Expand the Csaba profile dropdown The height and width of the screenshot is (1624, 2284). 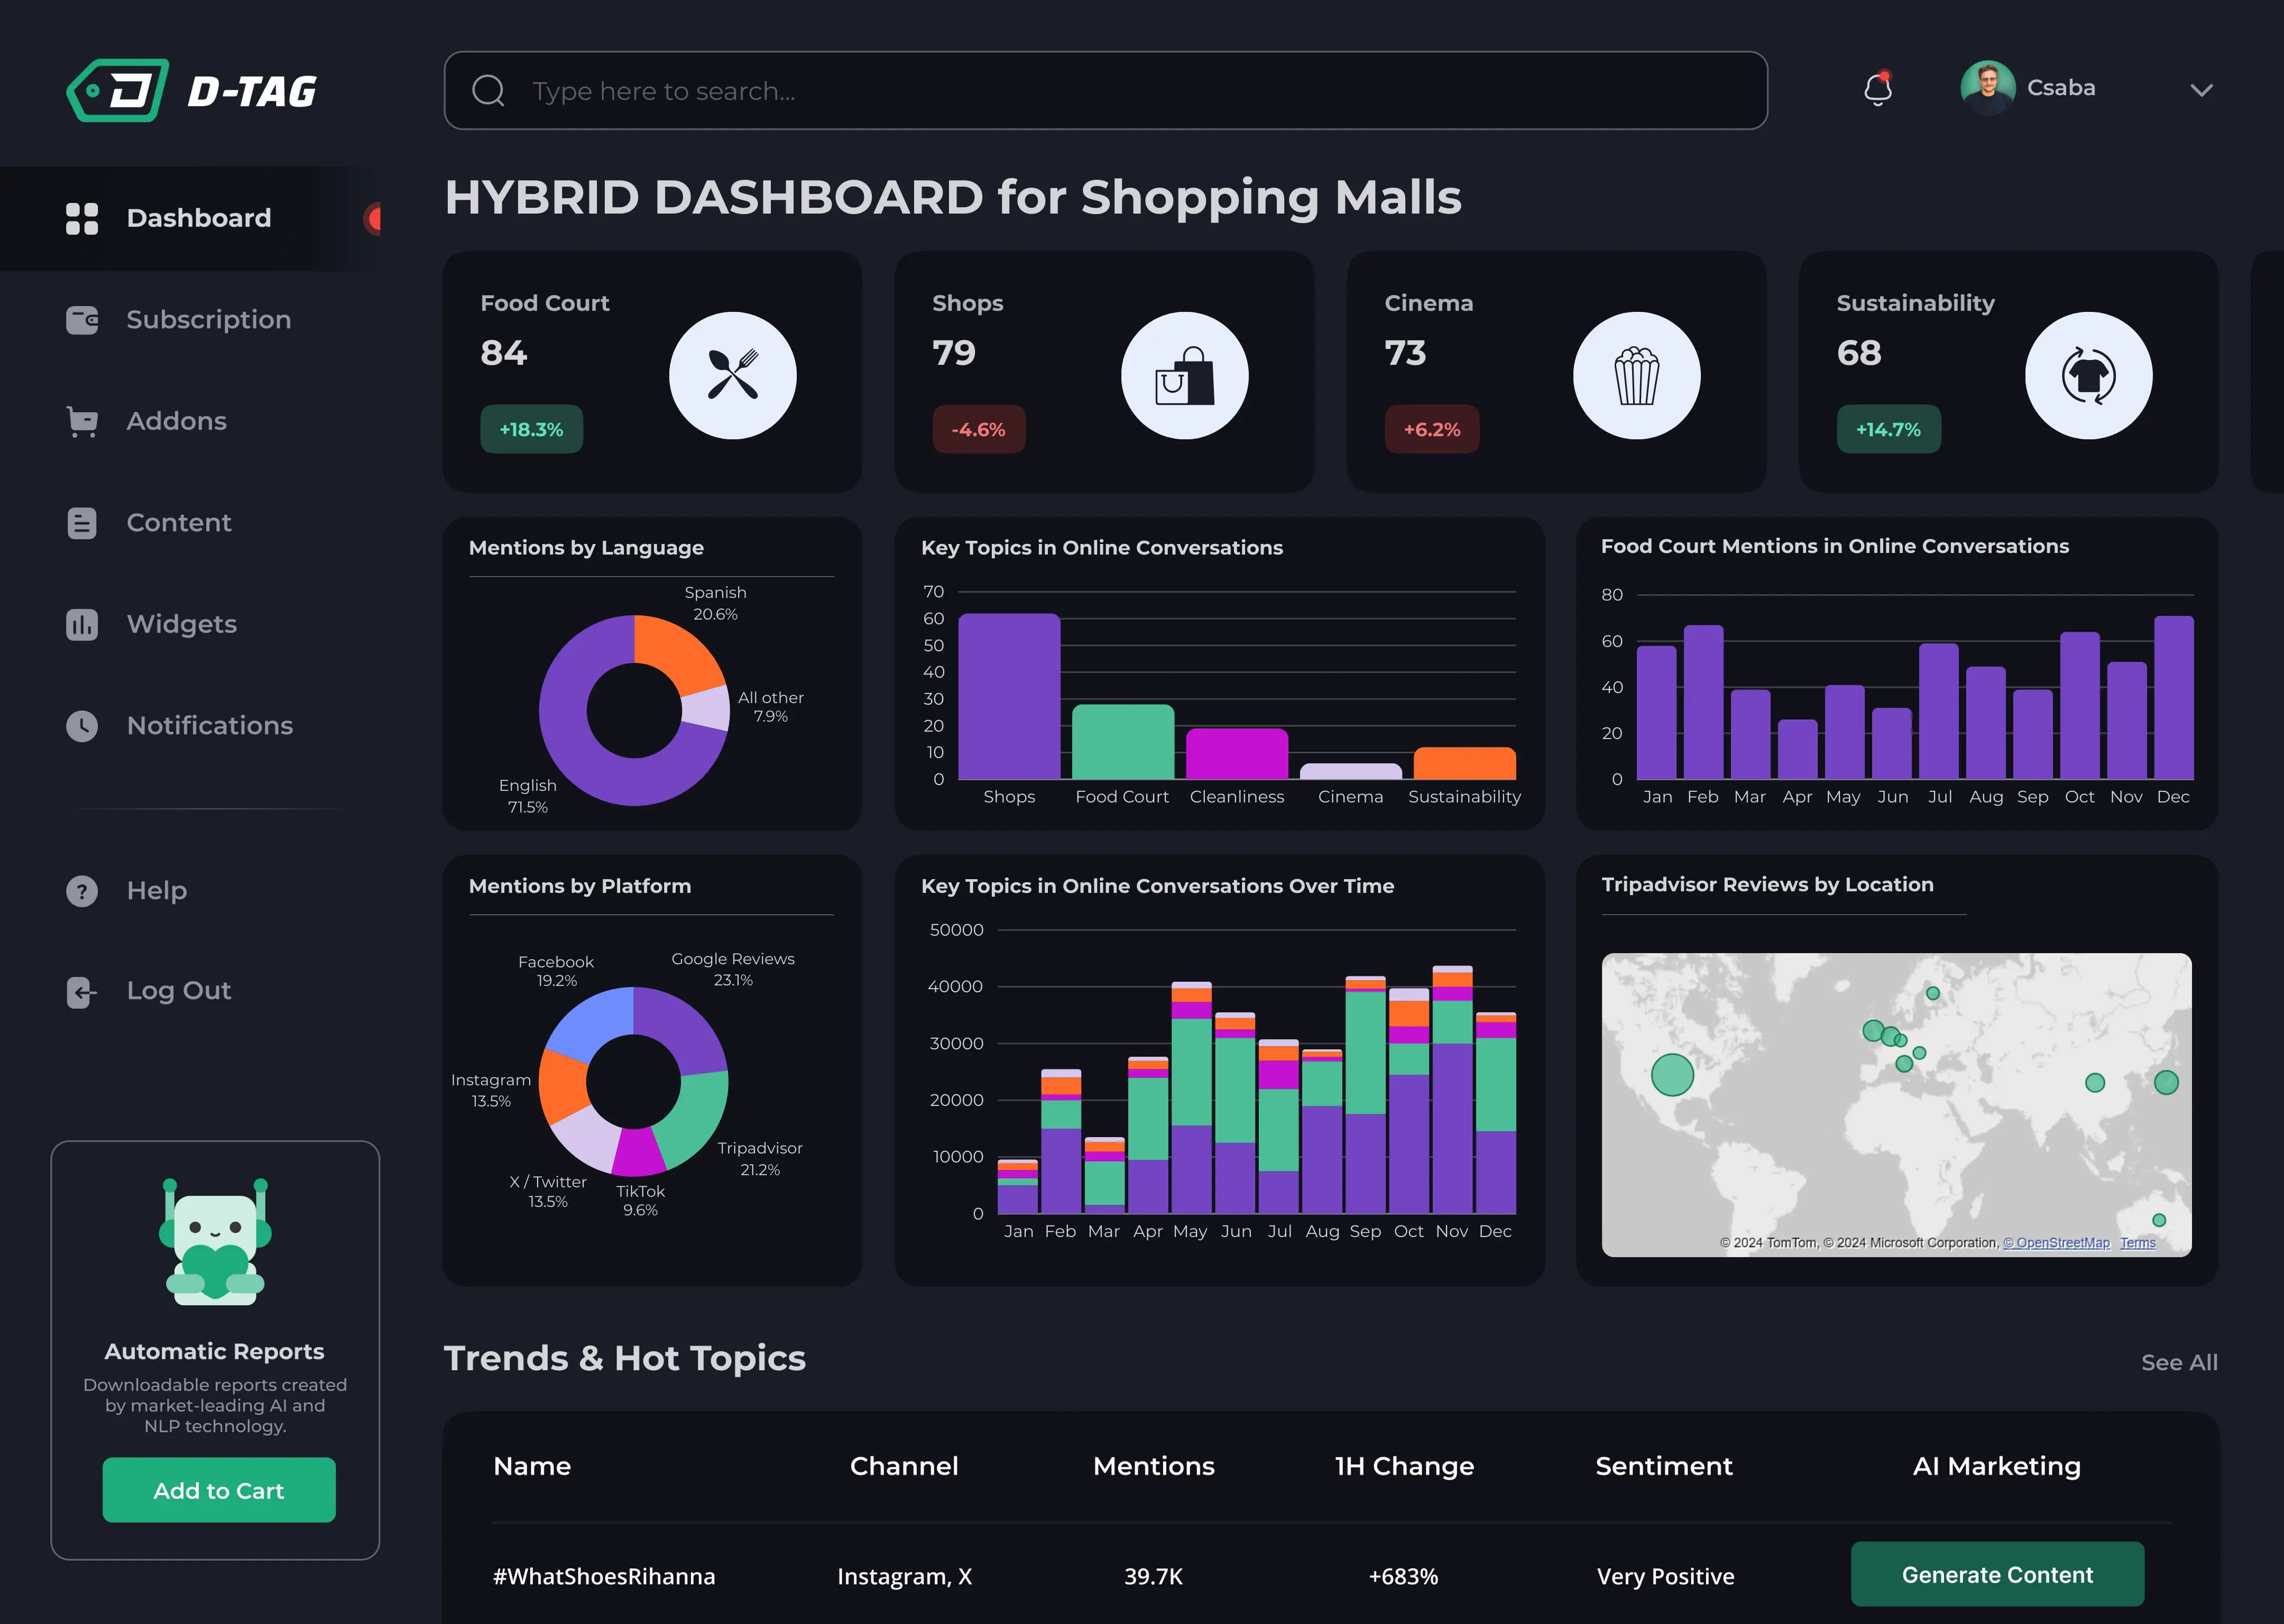click(2201, 90)
